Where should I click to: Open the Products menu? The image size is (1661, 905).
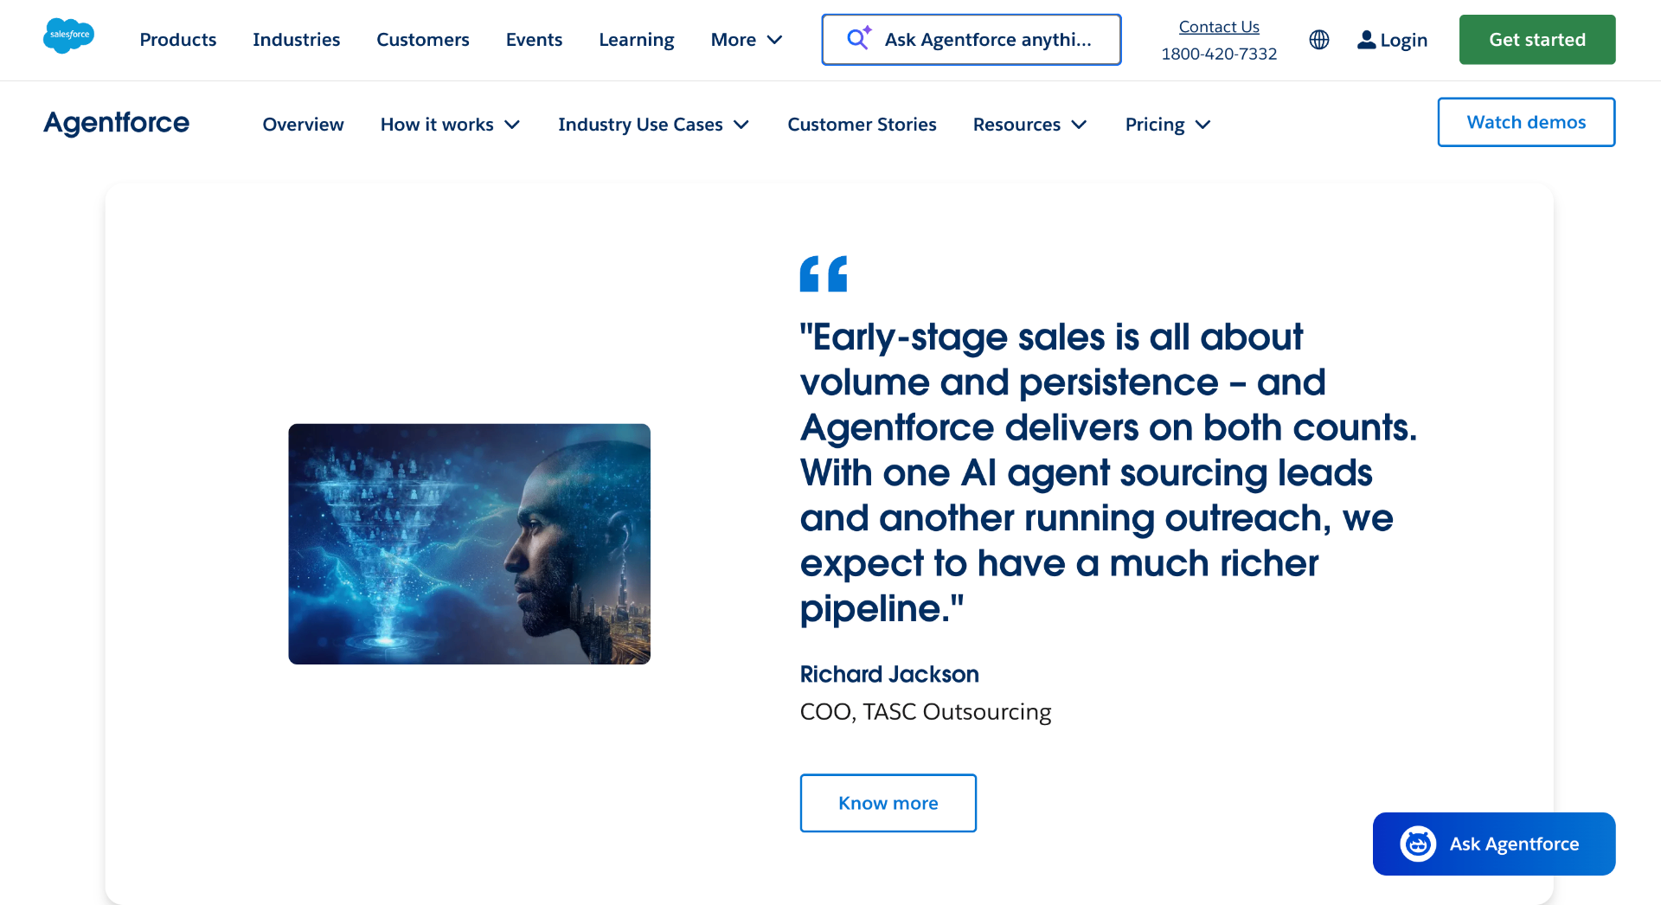(178, 40)
